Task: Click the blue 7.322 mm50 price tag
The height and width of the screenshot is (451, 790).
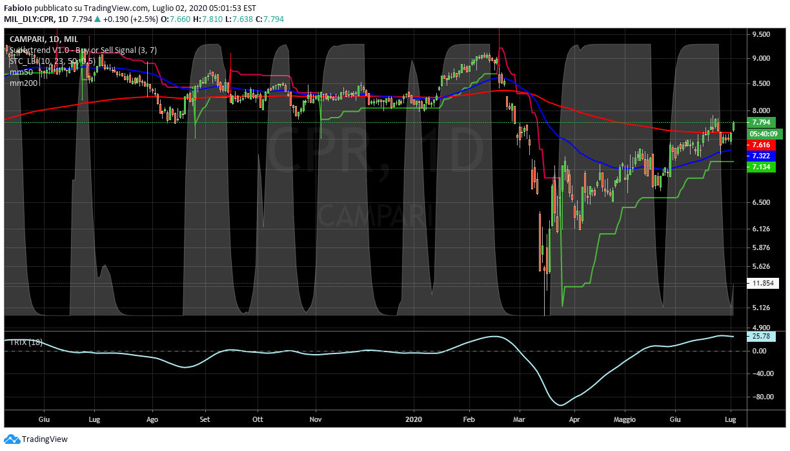Action: 762,156
